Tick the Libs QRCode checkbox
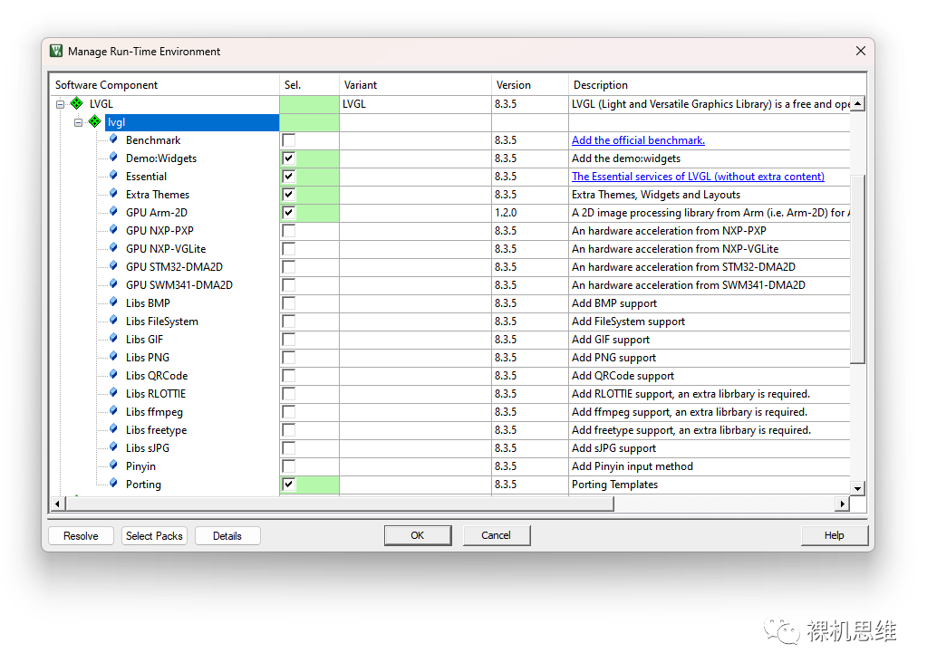927x672 pixels. coord(288,376)
